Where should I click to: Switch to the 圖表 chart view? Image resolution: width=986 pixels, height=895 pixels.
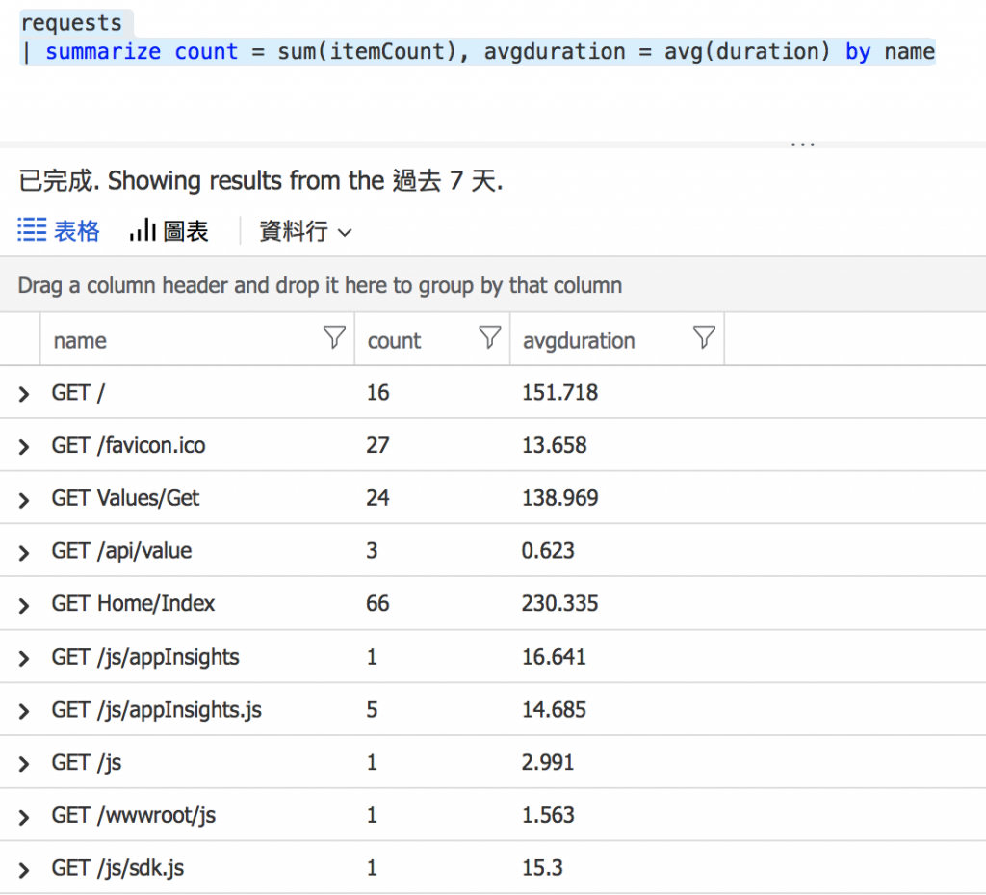[169, 231]
